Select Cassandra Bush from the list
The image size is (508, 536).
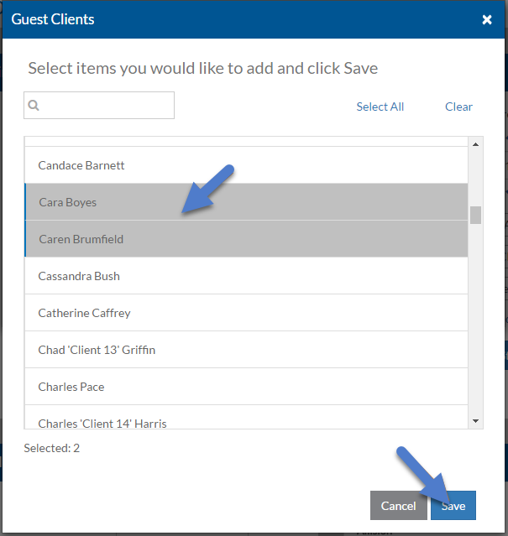246,276
